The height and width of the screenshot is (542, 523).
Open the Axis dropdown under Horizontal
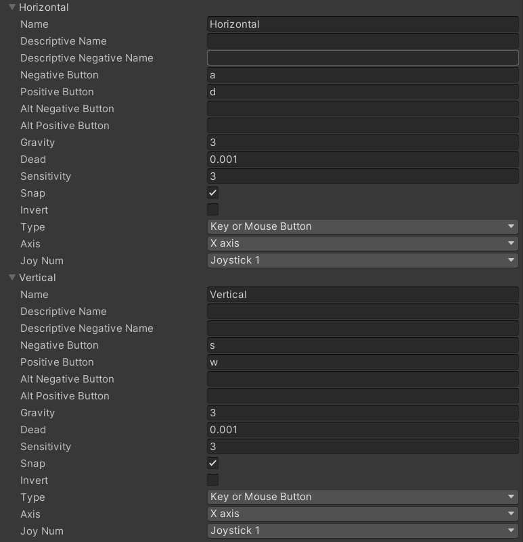click(363, 243)
